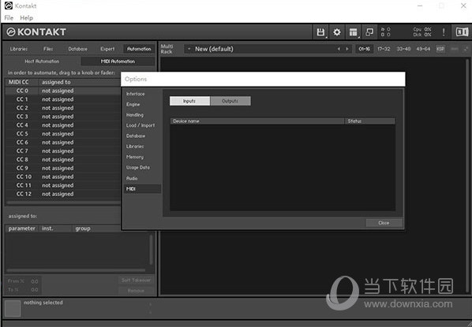Image resolution: width=472 pixels, height=327 pixels.
Task: Close the Options dialog
Action: (384, 223)
